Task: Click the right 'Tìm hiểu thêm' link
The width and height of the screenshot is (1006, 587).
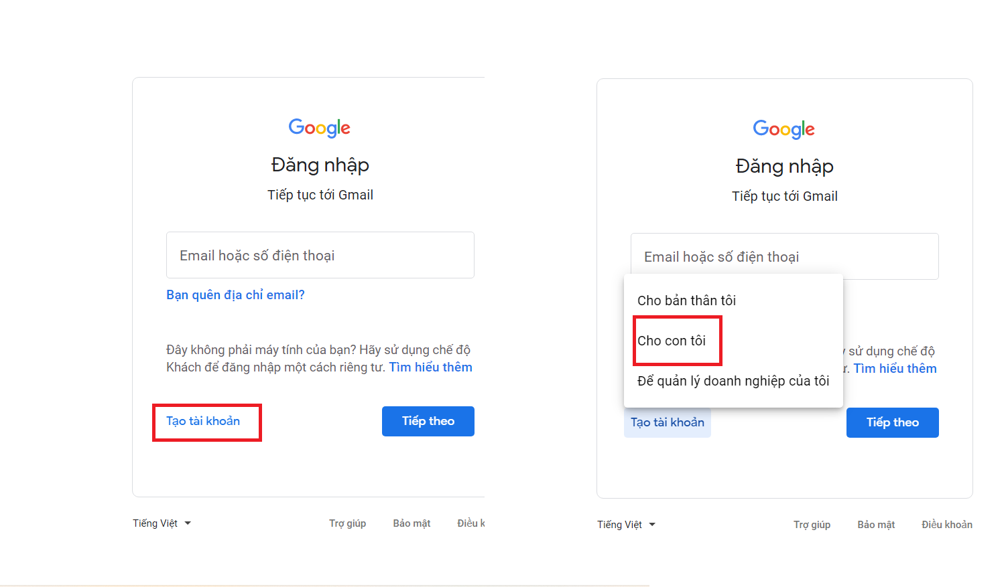Action: [895, 368]
